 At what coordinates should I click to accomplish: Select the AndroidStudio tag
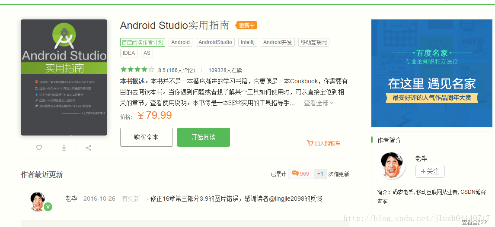tap(215, 42)
